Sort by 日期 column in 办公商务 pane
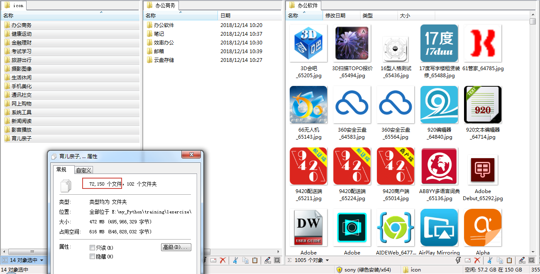Screen dimensions: 540x274 (x=250, y=15)
